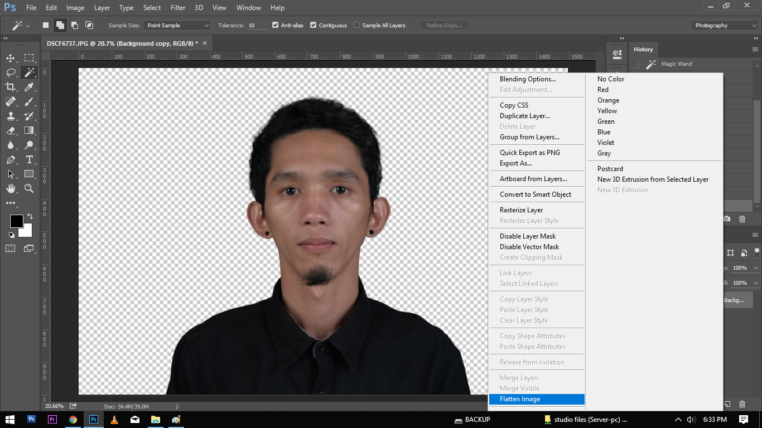Open the Sample Size dropdown
Screen dimensions: 762x428
[x=177, y=25]
